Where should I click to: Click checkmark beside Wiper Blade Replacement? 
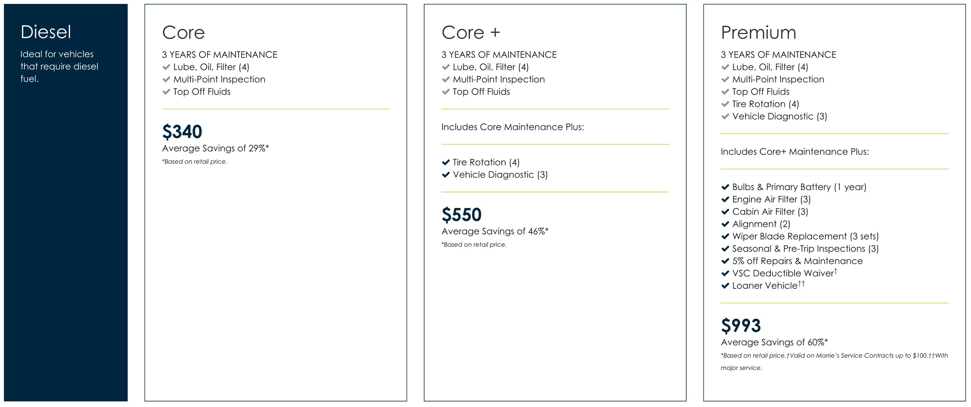click(x=725, y=236)
